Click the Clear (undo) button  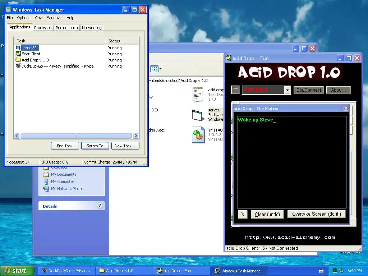267,214
